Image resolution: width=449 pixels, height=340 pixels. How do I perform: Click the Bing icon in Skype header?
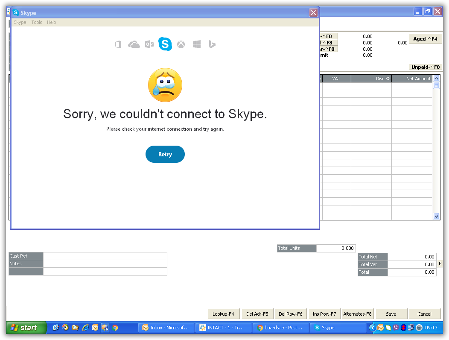coord(212,44)
